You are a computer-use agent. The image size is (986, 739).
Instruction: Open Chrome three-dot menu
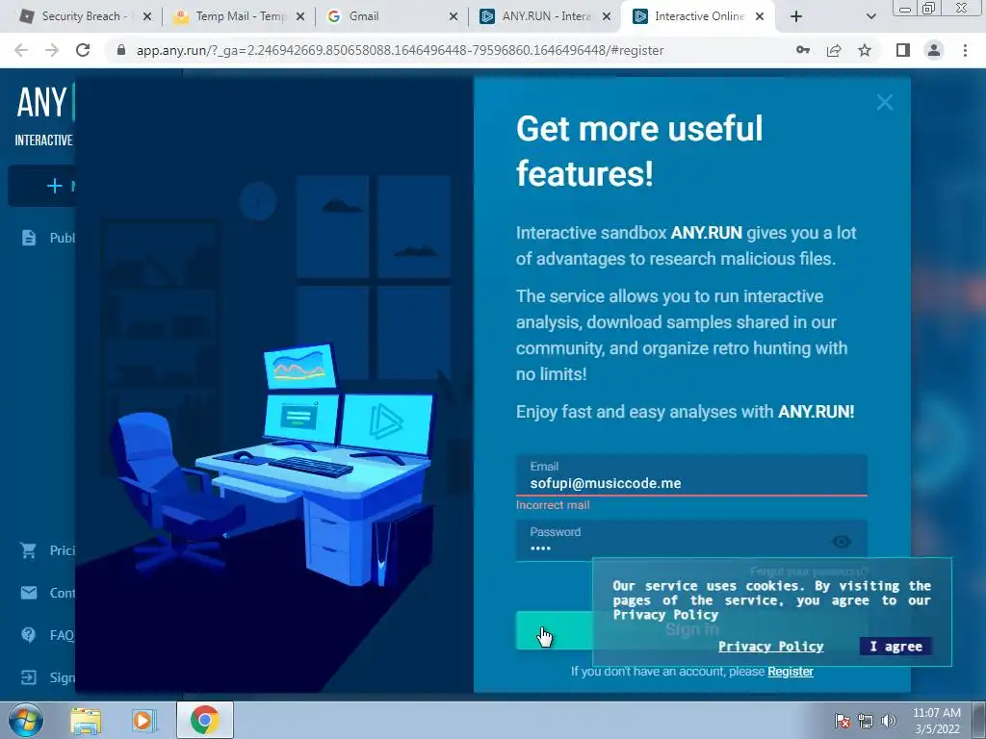point(965,50)
